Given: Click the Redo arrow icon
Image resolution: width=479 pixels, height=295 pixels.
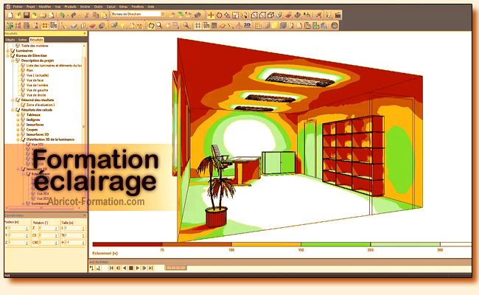Looking at the screenshot, I should pyautogui.click(x=74, y=15).
